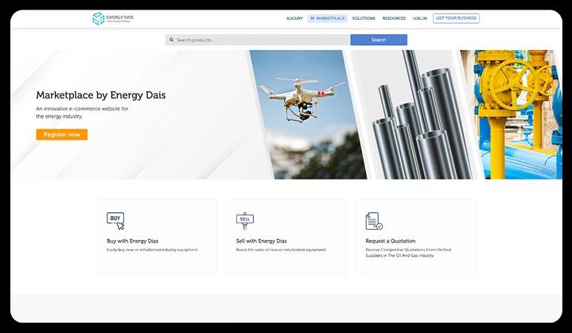
Task: Open the Resources menu item
Action: tap(394, 18)
